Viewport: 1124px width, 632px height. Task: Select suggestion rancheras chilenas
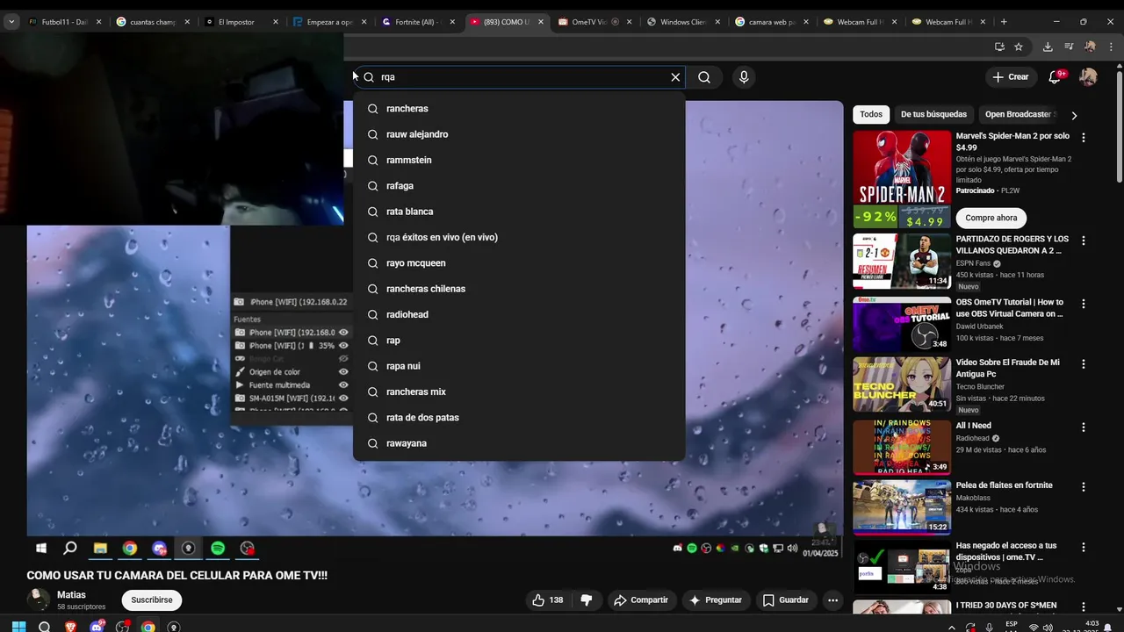519,289
